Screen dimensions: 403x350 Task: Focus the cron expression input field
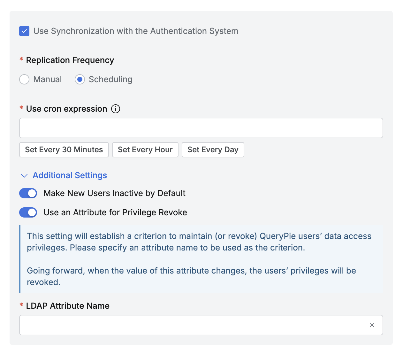[201, 128]
